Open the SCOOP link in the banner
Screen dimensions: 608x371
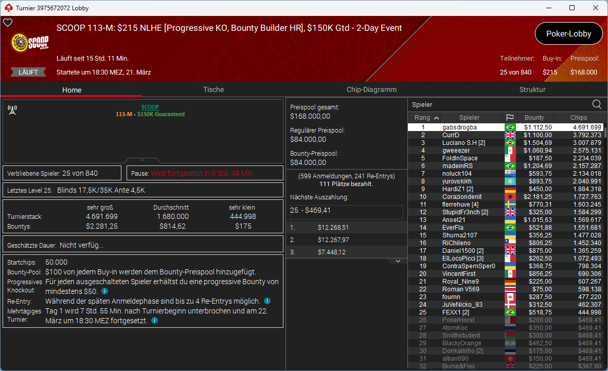click(x=150, y=107)
